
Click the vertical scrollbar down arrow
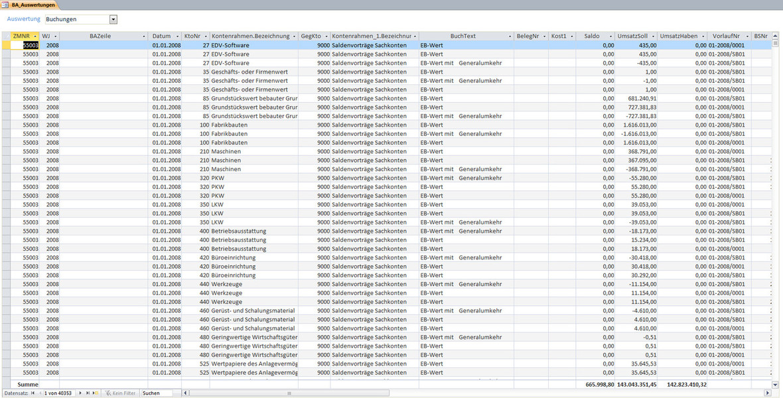776,385
